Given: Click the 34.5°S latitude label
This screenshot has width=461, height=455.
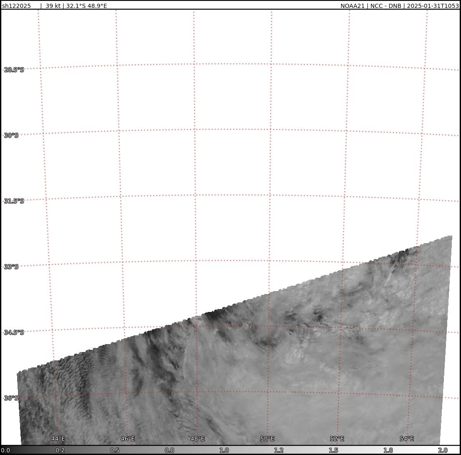Looking at the screenshot, I should pos(14,332).
